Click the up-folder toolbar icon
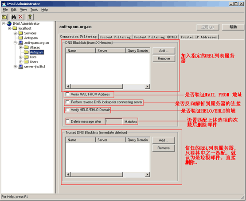The width and height of the screenshot is (246, 201). 4,17
